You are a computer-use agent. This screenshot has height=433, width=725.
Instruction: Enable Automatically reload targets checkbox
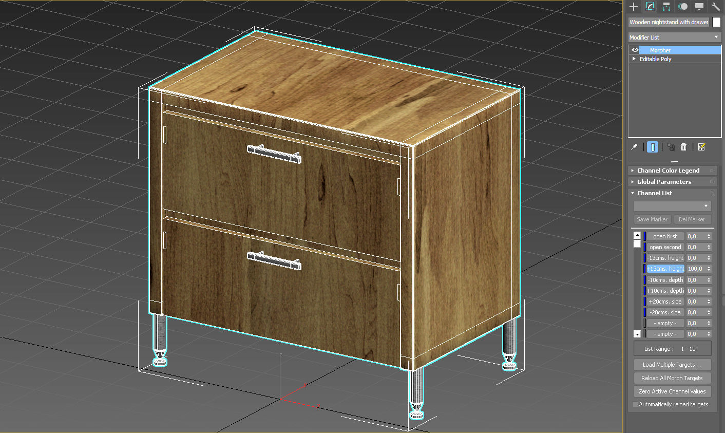(635, 404)
